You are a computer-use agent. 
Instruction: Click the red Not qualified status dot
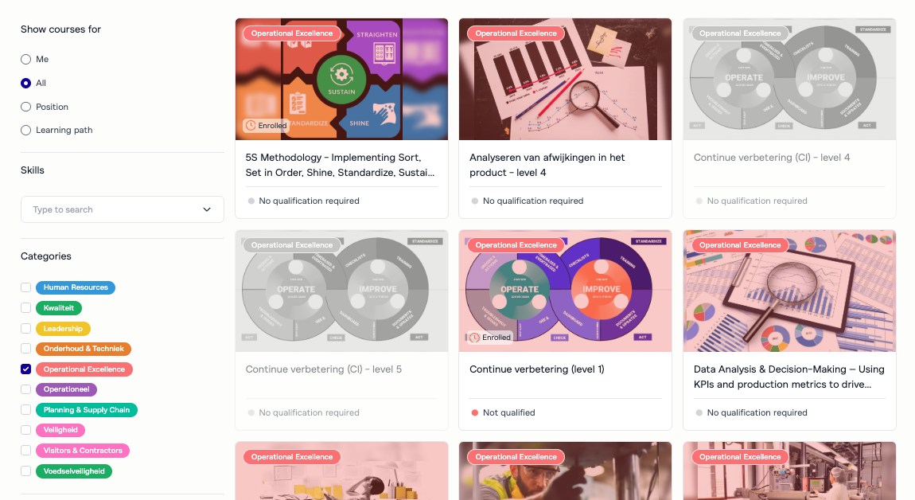474,413
